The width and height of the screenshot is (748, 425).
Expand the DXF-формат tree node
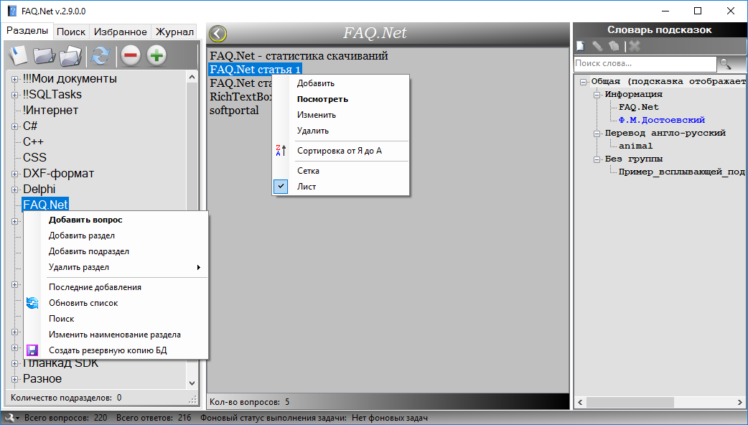click(x=15, y=174)
